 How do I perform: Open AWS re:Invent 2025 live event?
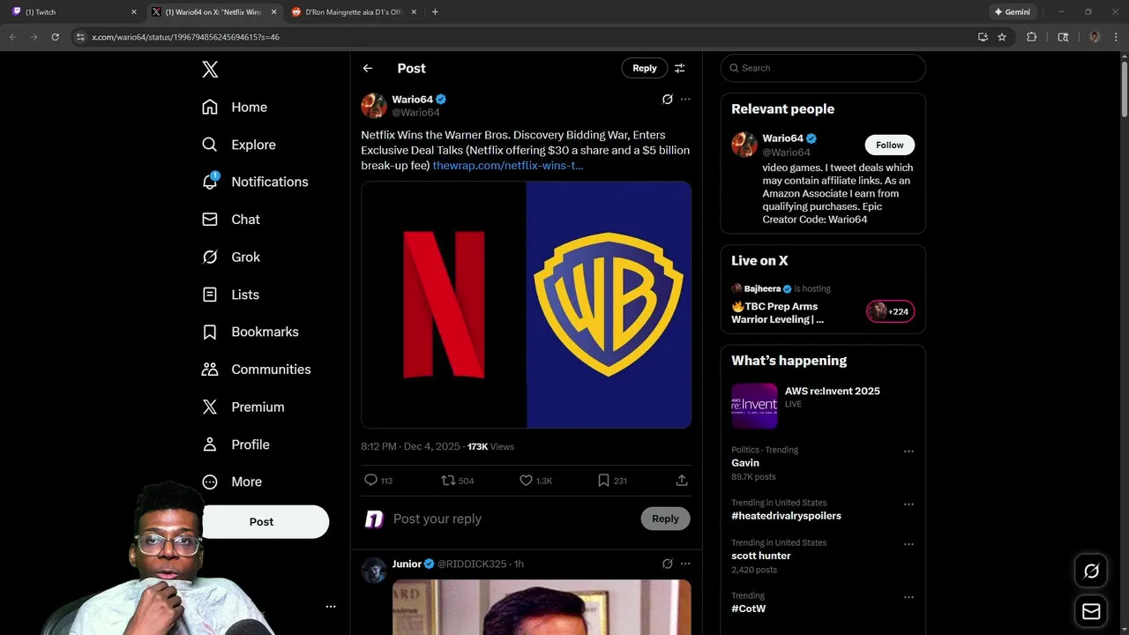click(823, 405)
